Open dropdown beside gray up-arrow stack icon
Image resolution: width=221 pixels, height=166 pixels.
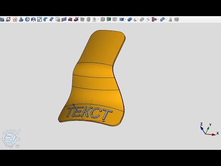click(98, 19)
